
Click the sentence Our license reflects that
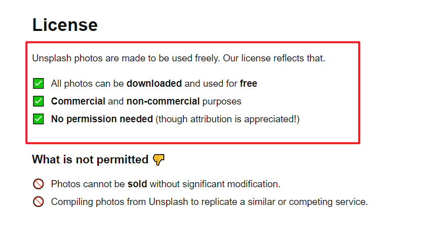274,58
